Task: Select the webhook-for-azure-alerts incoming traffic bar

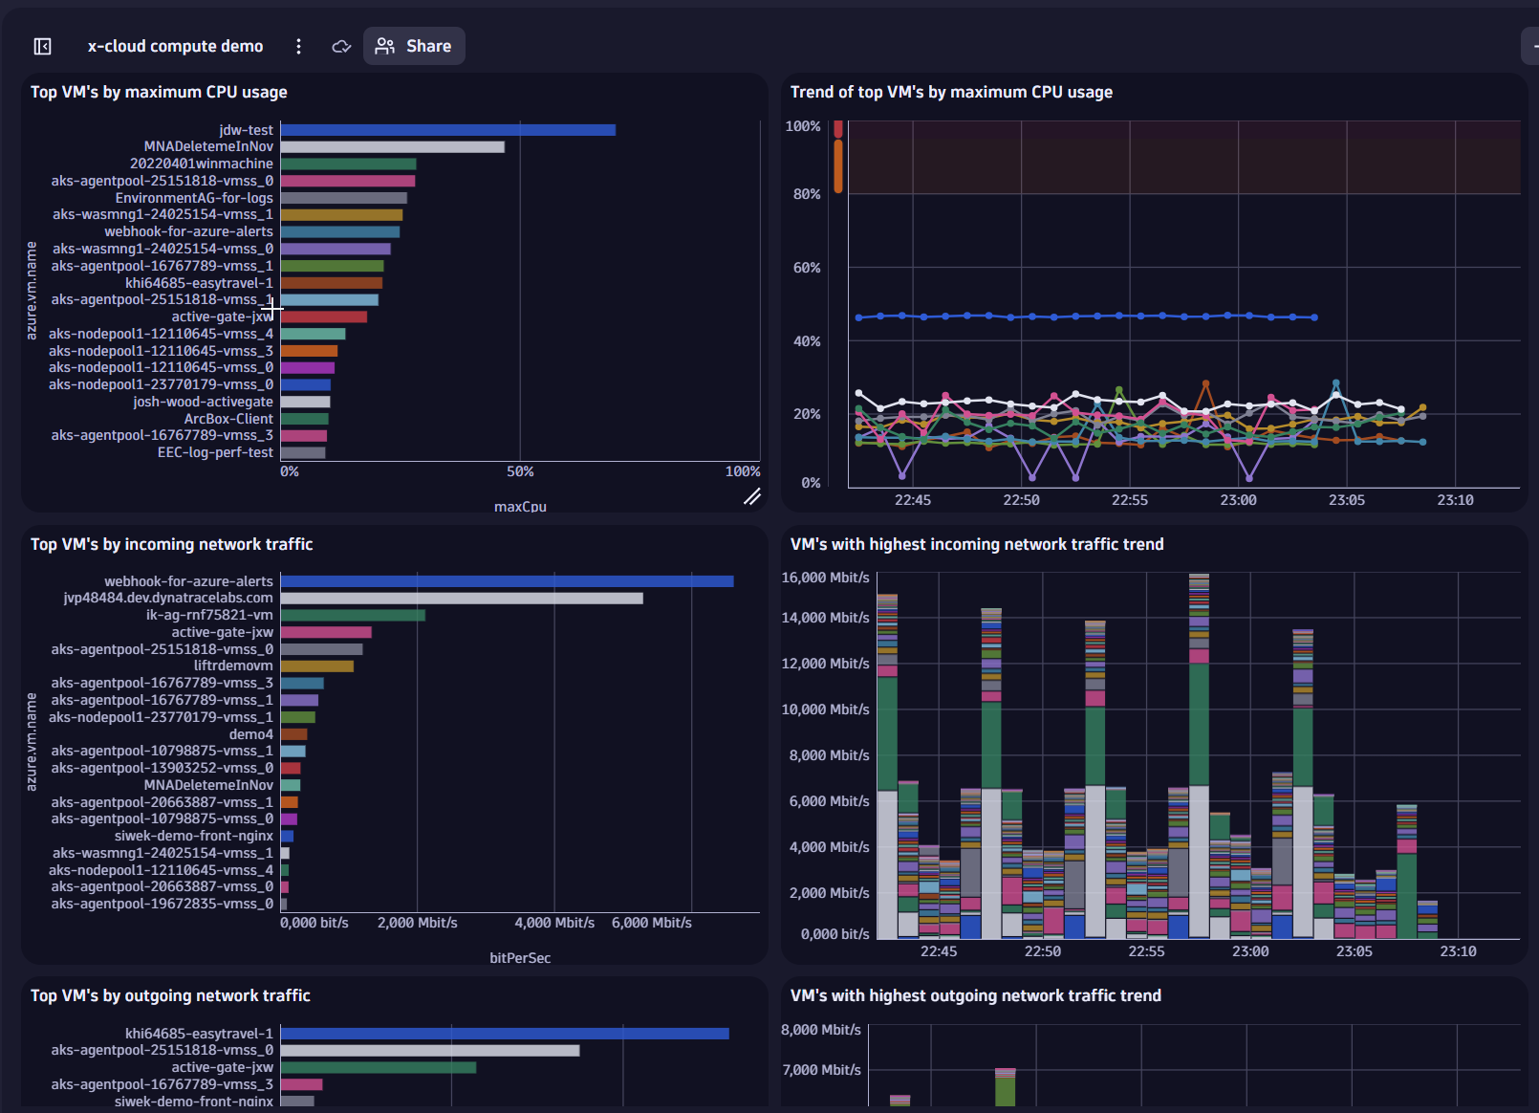Action: (x=507, y=580)
